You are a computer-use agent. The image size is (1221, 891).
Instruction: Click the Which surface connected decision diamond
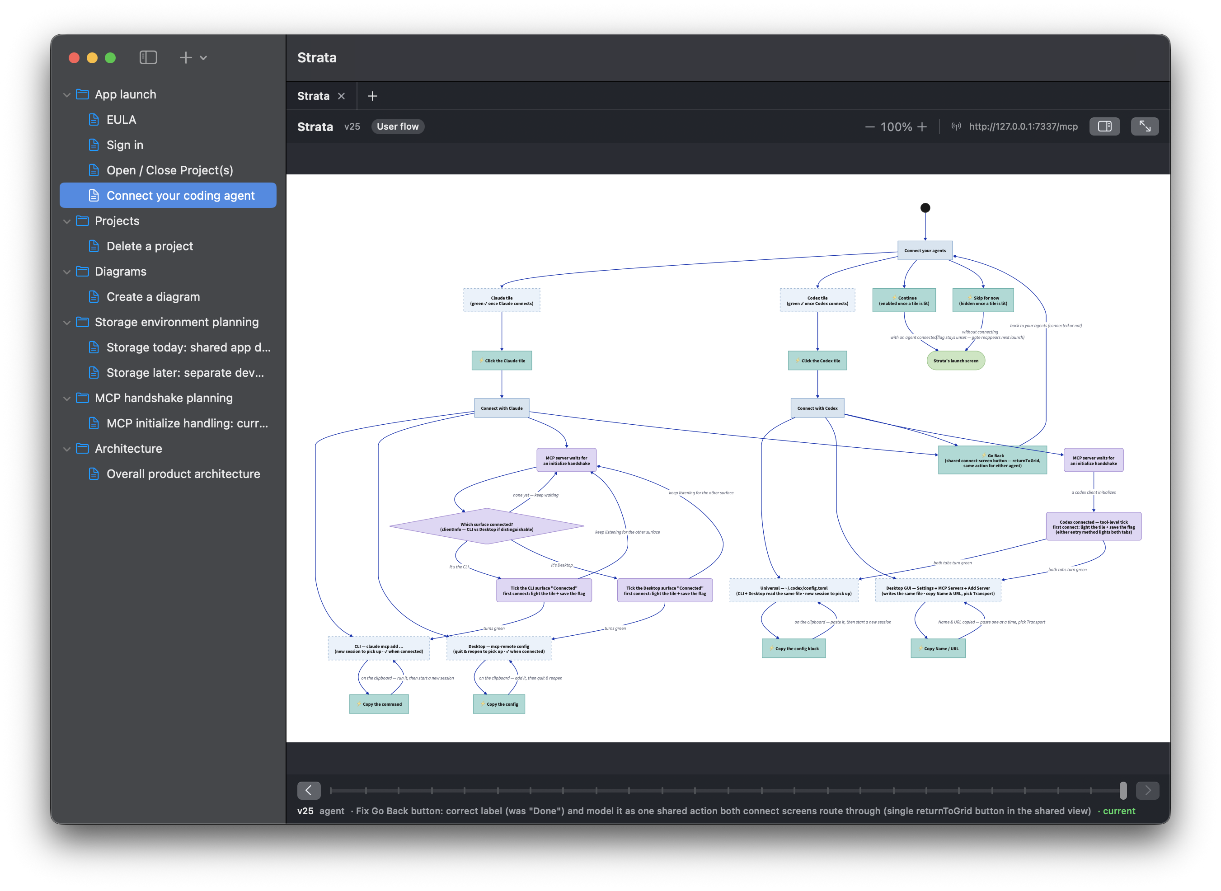pyautogui.click(x=487, y=526)
